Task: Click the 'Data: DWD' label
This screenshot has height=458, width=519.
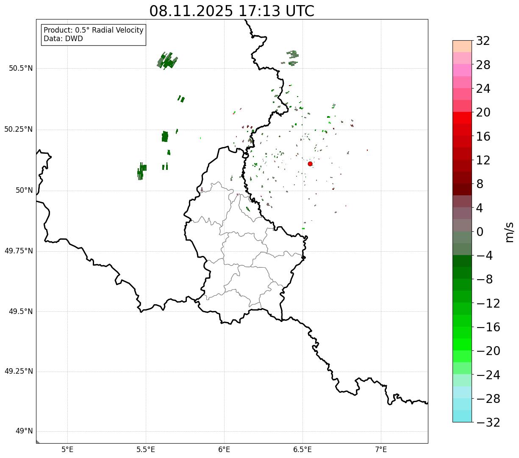Action: tap(64, 39)
